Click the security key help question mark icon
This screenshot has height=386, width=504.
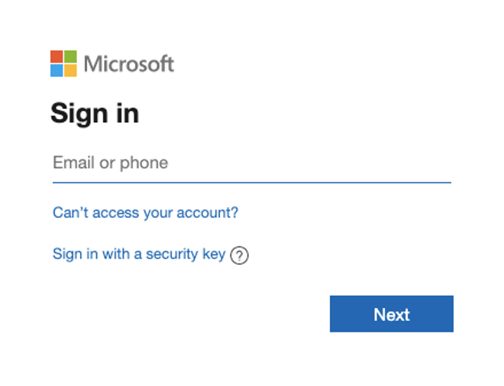[239, 256]
